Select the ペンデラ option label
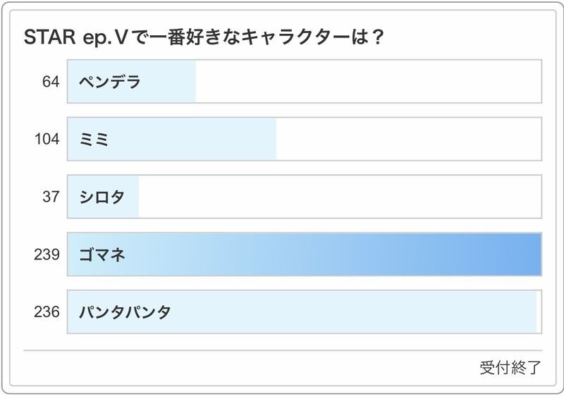Screen dimensions: 564x396 coord(110,82)
